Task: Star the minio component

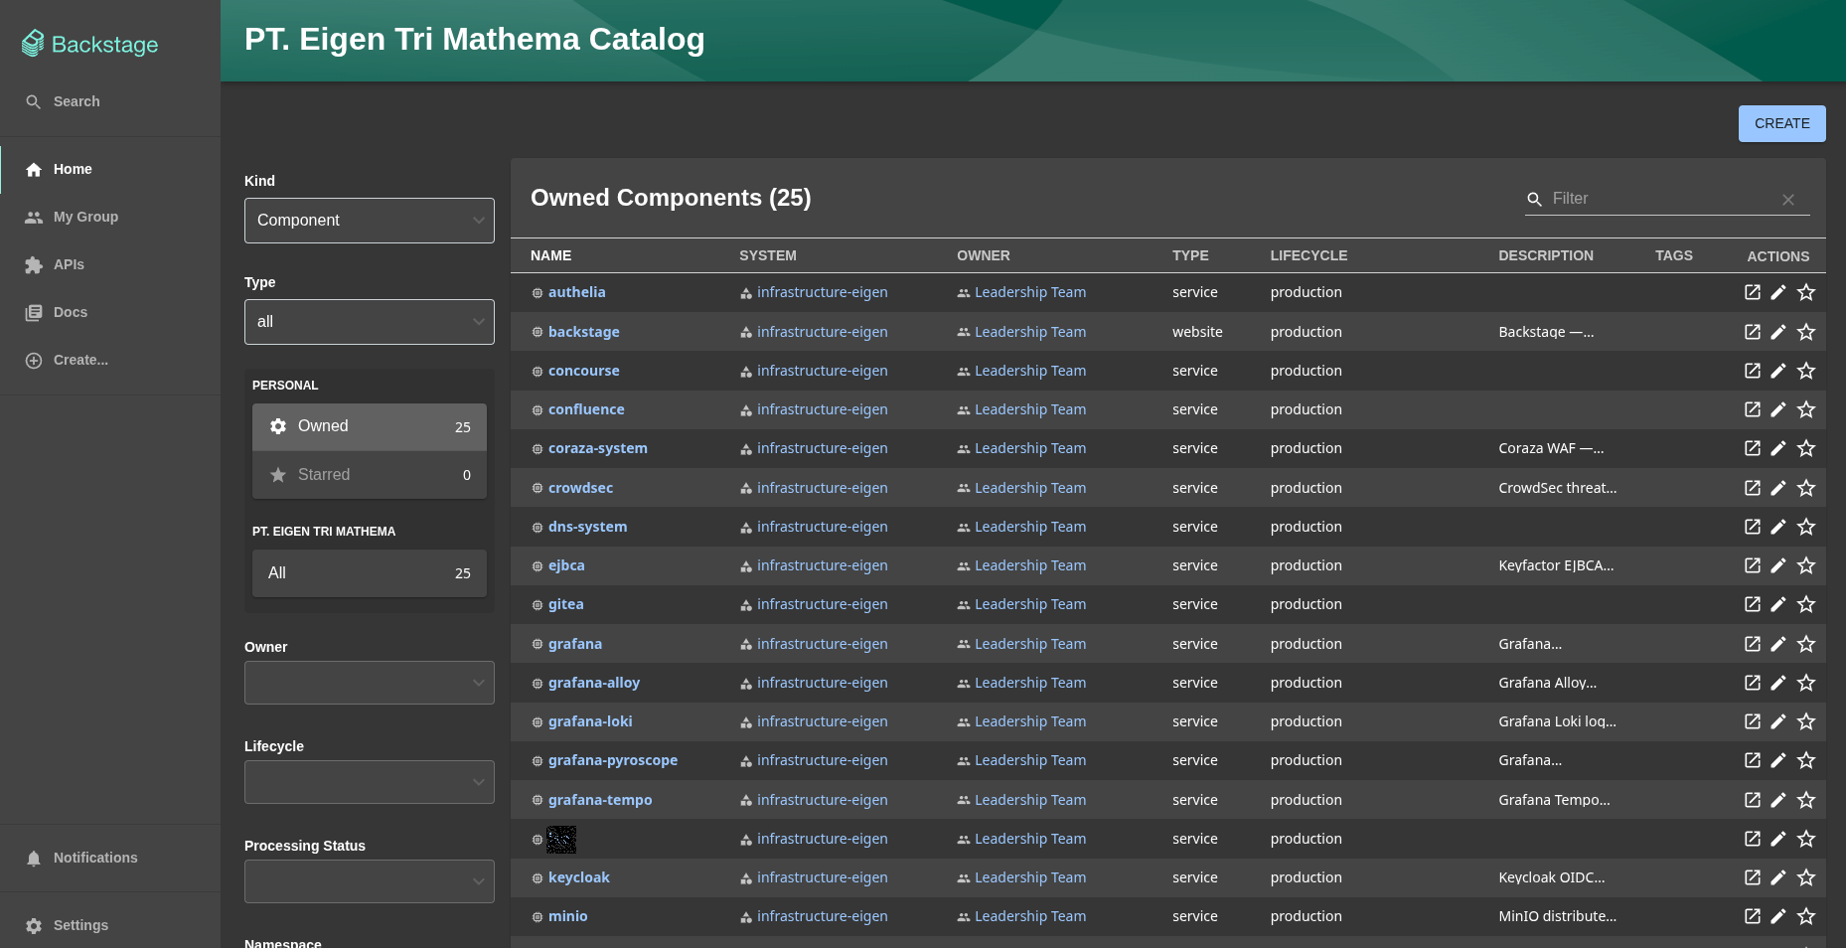Action: [x=1806, y=916]
